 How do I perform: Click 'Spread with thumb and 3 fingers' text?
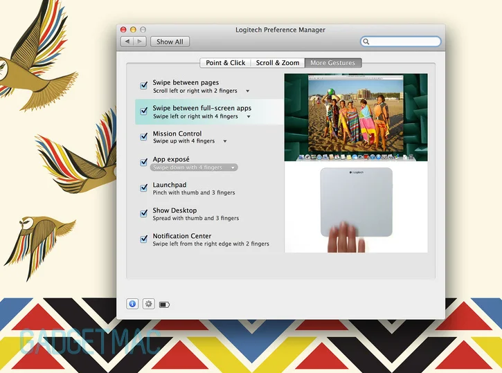click(x=196, y=218)
